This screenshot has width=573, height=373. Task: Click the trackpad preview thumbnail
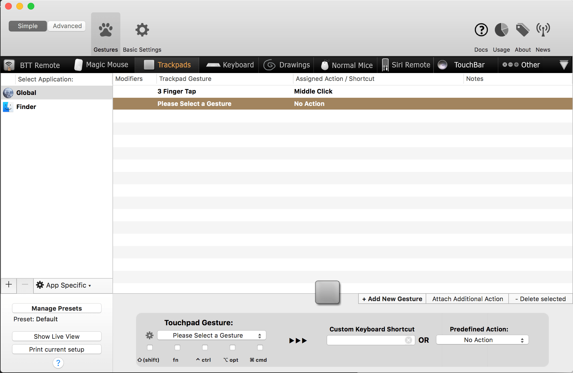[327, 292]
